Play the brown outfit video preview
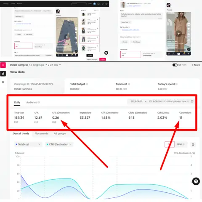Screen dimensions: 202x202 coord(178,34)
